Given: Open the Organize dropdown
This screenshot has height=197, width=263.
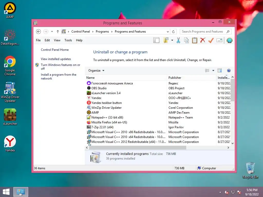Looking at the screenshot, I should pos(96,71).
